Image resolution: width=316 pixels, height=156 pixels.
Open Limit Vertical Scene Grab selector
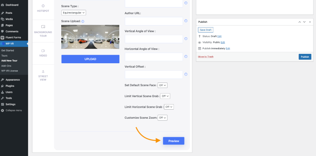point(165,96)
